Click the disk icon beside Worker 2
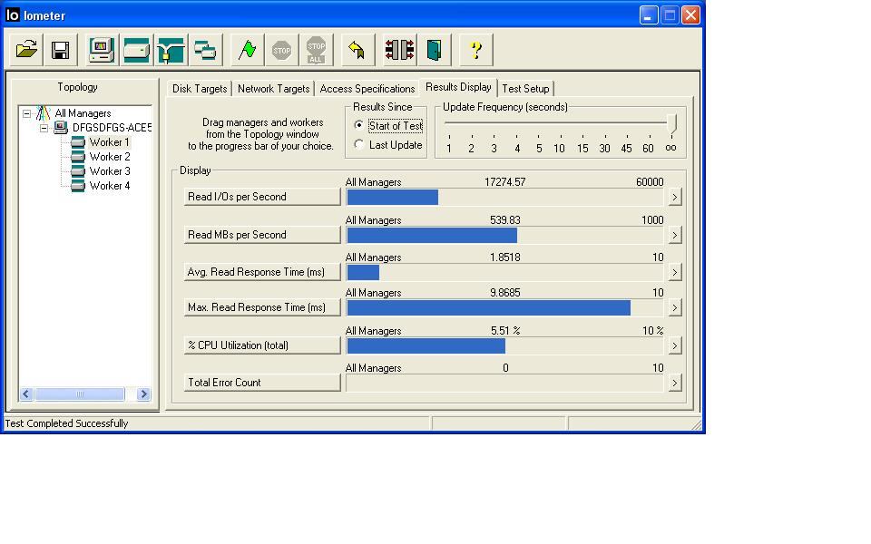This screenshot has width=871, height=544. coord(78,157)
